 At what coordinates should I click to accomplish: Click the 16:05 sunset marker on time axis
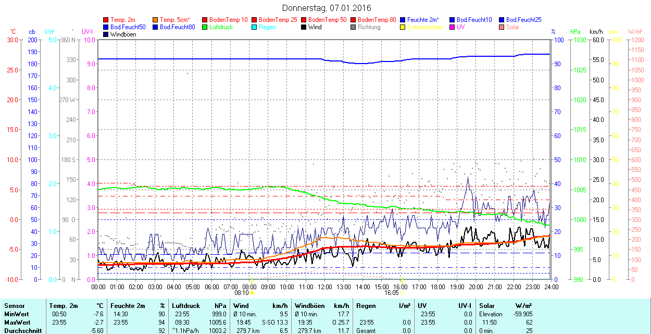tap(392, 293)
